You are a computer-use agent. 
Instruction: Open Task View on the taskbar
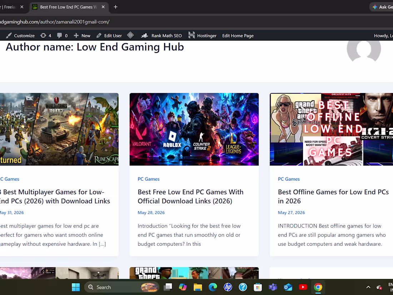click(168, 287)
